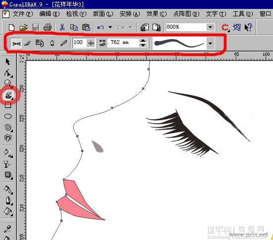This screenshot has width=273, height=240.
Task: Open the 编辑(E) menu
Action: pos(50,14)
